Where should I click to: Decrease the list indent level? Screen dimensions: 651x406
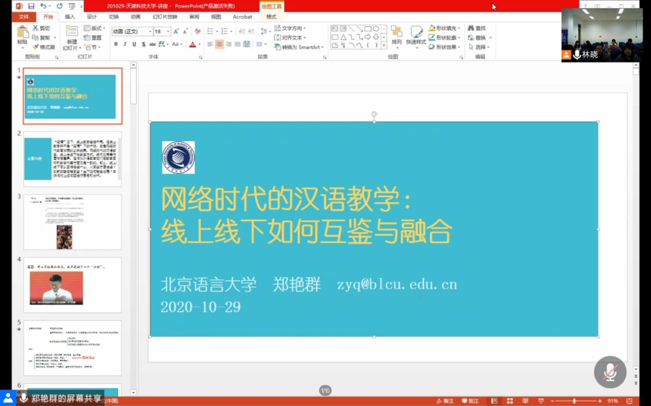point(242,32)
